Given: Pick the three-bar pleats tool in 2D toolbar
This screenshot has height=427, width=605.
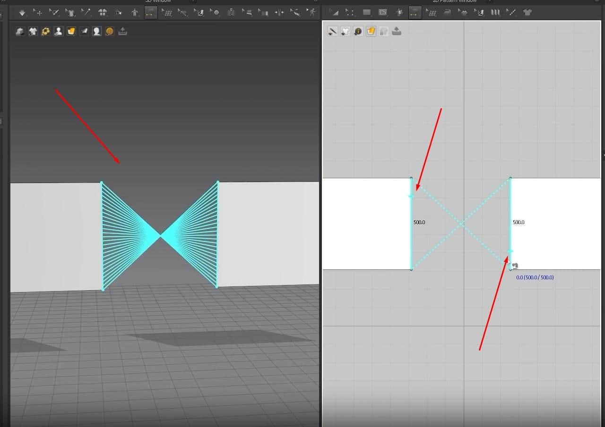Looking at the screenshot, I should (x=495, y=13).
